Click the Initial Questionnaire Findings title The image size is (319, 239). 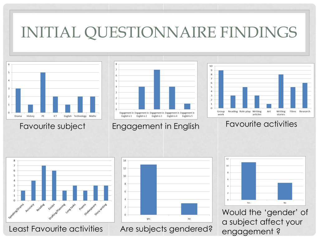[x=159, y=32]
